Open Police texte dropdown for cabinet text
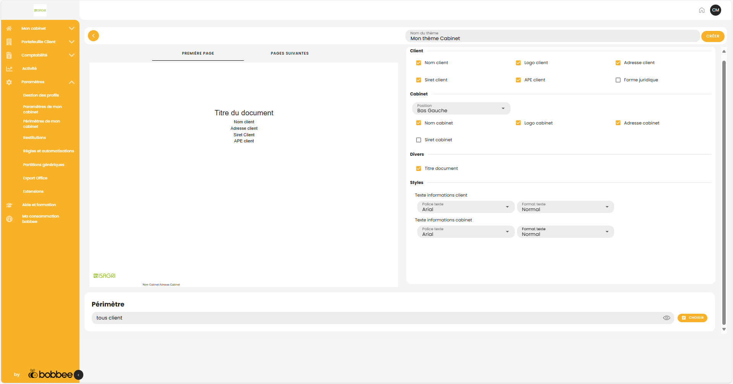The height and width of the screenshot is (384, 733). coord(466,232)
